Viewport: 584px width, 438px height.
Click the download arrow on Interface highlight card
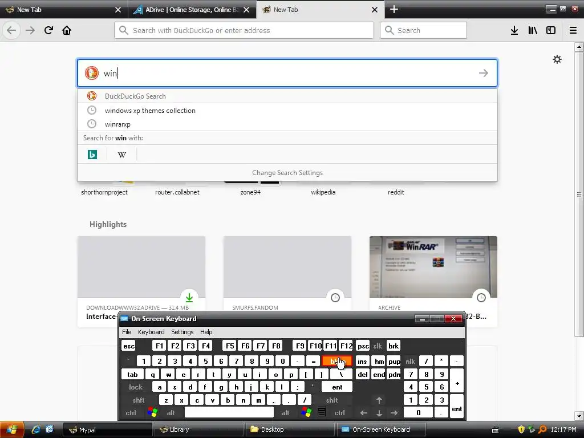coord(189,297)
